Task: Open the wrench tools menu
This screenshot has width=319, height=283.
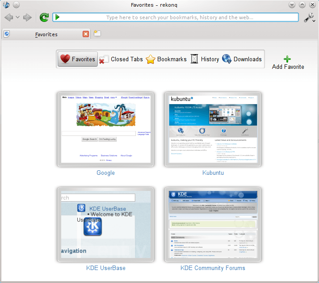Action: click(309, 17)
